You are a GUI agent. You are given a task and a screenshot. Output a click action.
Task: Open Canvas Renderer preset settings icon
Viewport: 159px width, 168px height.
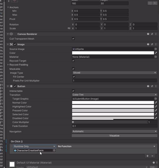pos(152,34)
